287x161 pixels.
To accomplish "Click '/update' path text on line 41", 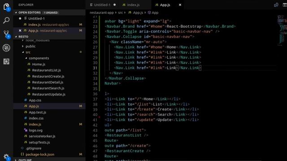I will coord(145,120).
